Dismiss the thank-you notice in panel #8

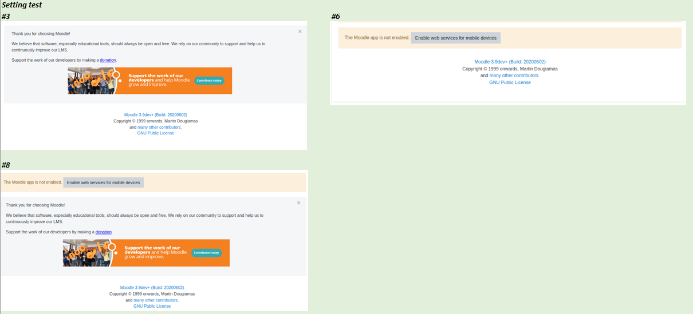(x=298, y=202)
